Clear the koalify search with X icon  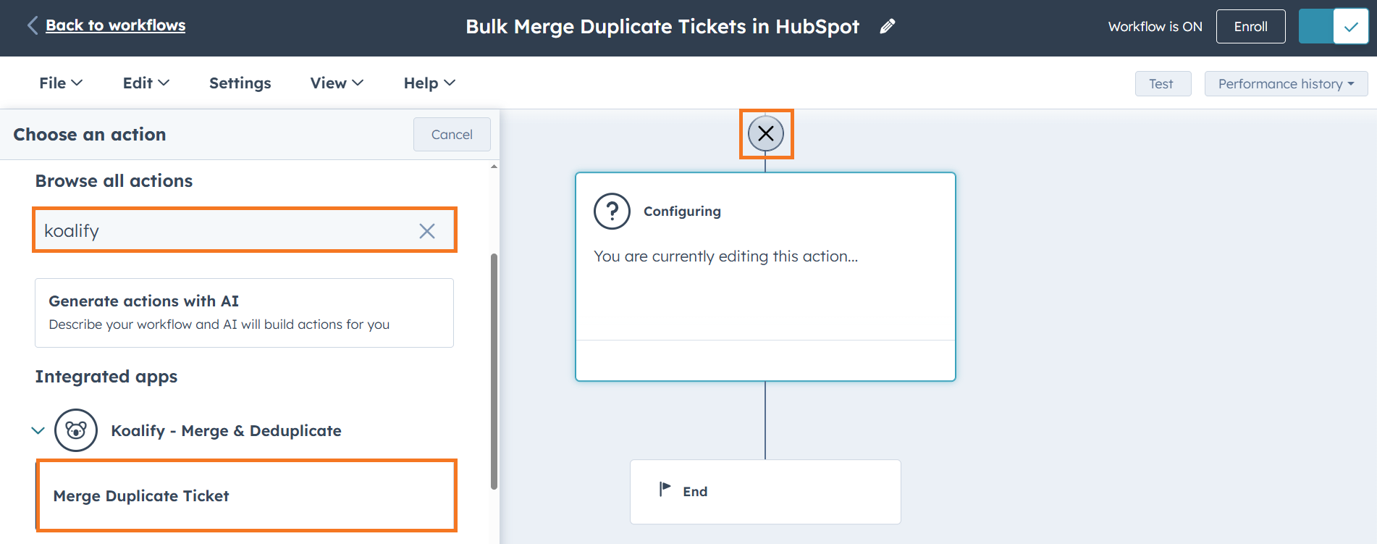(x=427, y=231)
